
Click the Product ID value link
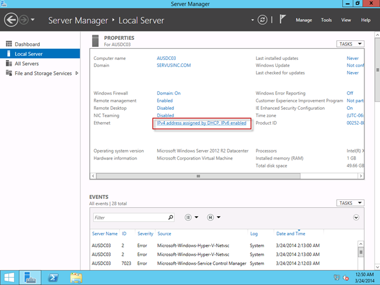click(355, 123)
